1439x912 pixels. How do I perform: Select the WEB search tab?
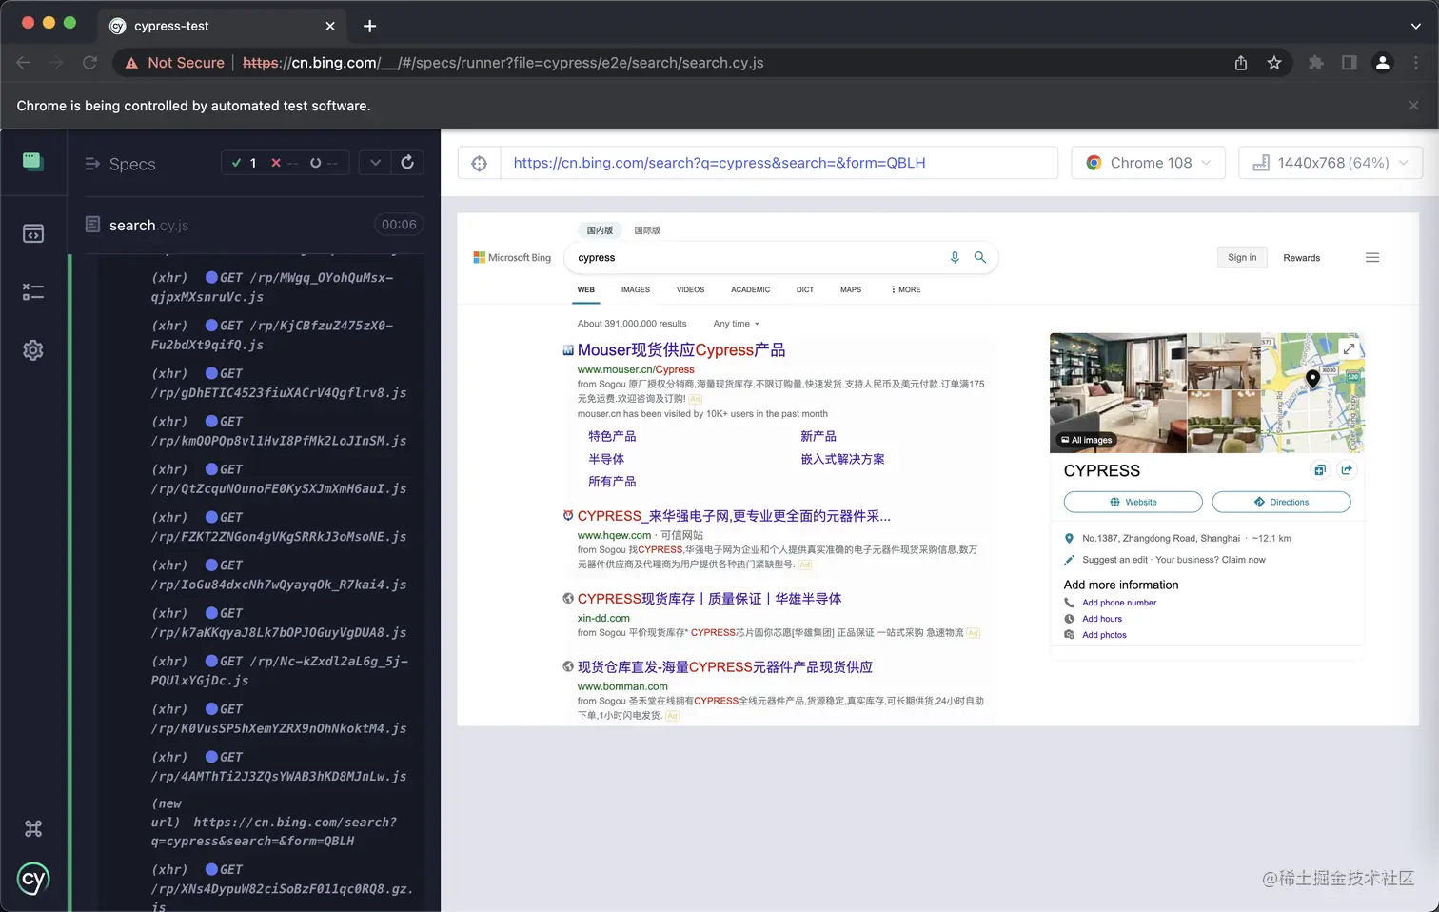(x=586, y=289)
